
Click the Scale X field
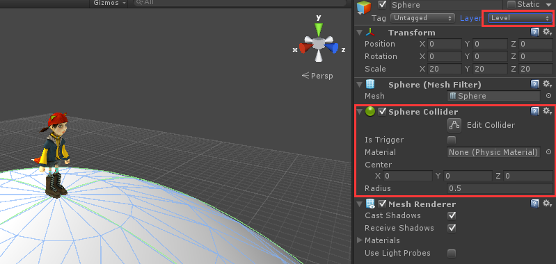point(444,69)
